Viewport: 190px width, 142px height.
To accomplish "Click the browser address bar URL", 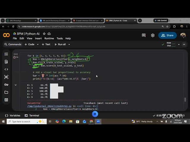I will 64,26.
